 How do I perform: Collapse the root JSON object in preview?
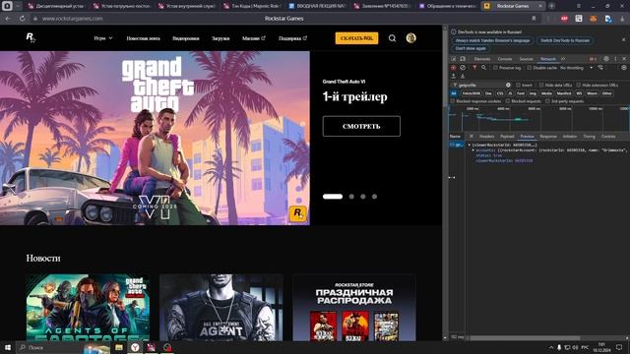tap(469, 145)
